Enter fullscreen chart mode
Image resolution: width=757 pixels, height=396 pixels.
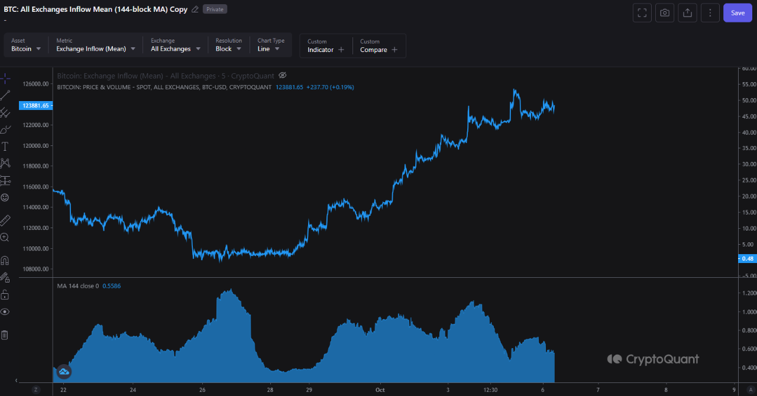click(x=642, y=13)
